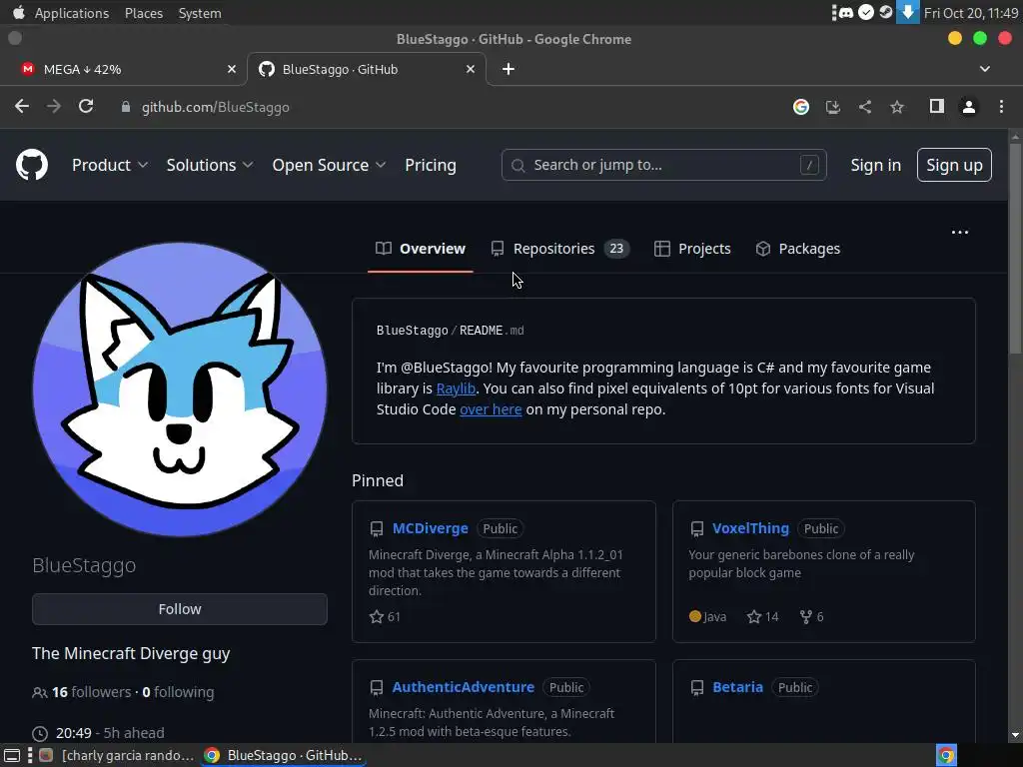
Task: Click the scrollbar down arrow
Action: pos(1015,735)
